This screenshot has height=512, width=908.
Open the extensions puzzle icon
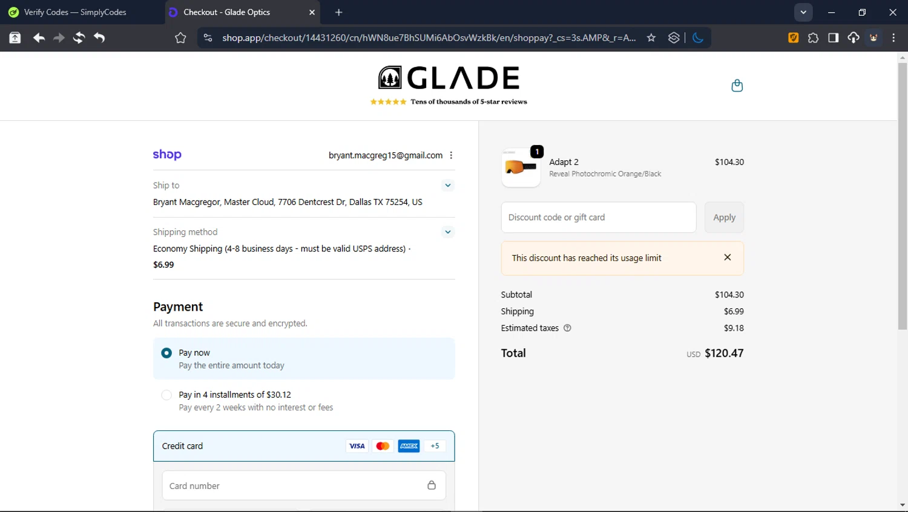(x=813, y=37)
